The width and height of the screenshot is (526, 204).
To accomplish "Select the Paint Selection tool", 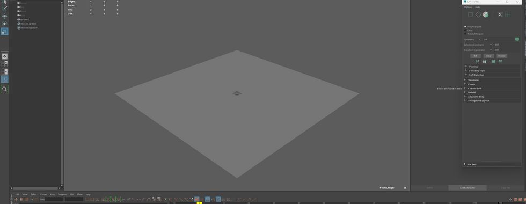I will click(x=5, y=9).
